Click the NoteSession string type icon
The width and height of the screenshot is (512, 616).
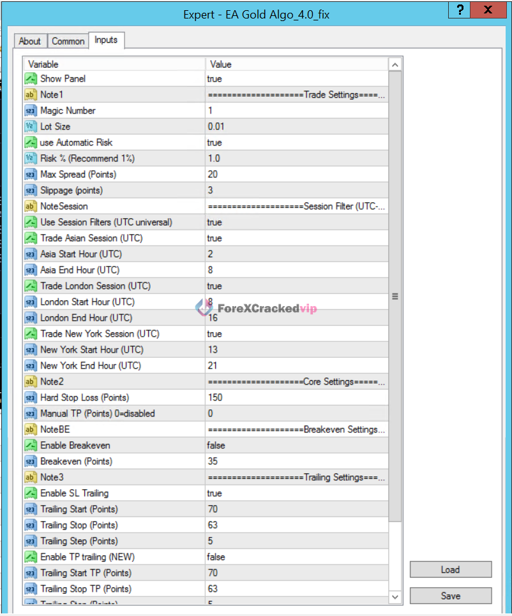click(31, 206)
